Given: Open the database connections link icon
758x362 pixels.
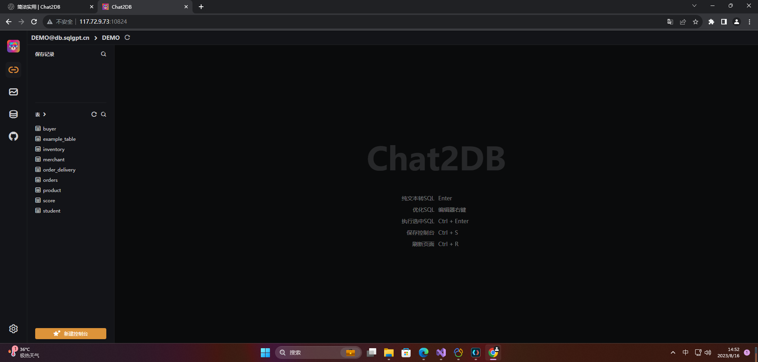Looking at the screenshot, I should pos(13,70).
